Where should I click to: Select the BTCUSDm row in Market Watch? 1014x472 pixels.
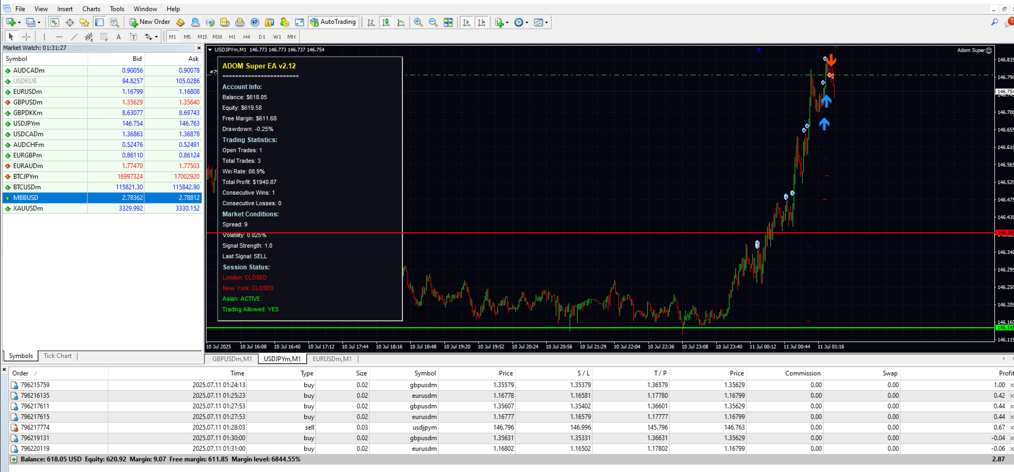click(x=102, y=187)
